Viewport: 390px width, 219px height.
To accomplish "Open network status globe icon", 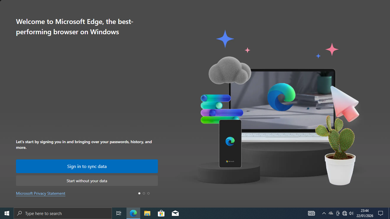I will (345, 213).
